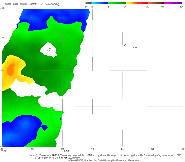
Task: Click the '34' label under the color bar
Action: point(125,6)
